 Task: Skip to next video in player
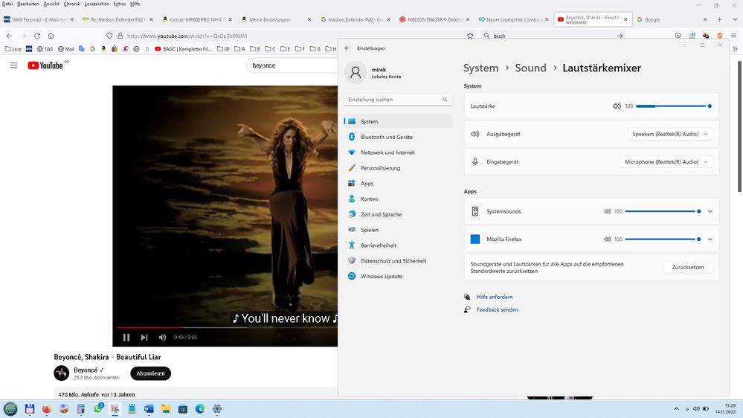click(x=144, y=337)
